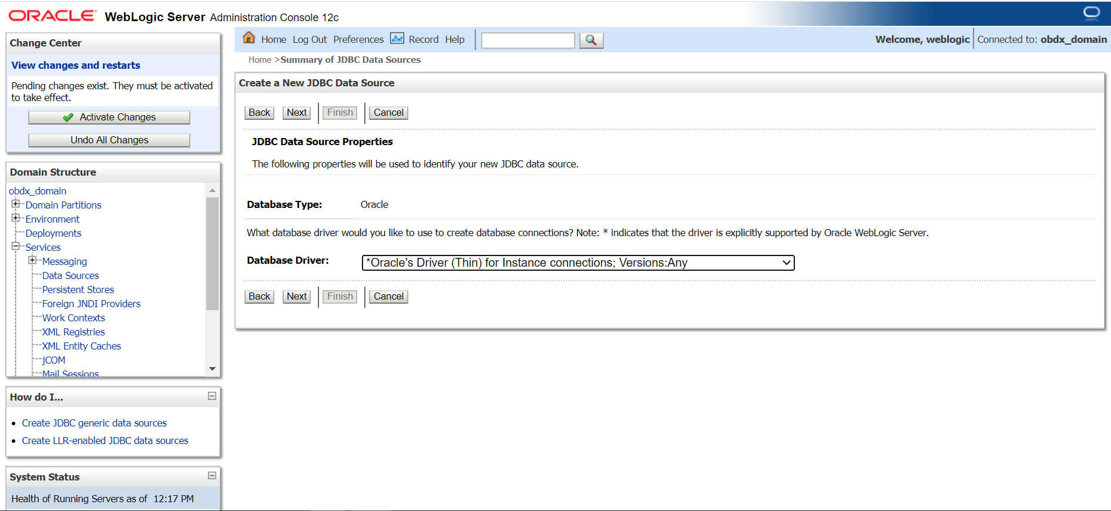Click the bottom Back button
1111x511 pixels.
click(x=259, y=297)
